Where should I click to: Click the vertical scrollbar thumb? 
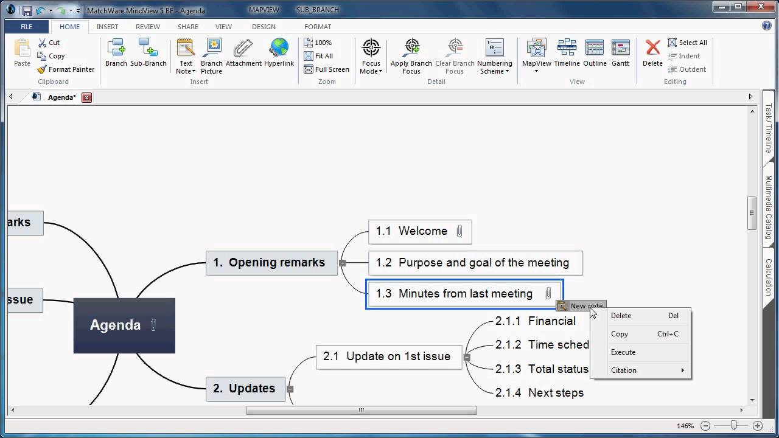[x=752, y=213]
